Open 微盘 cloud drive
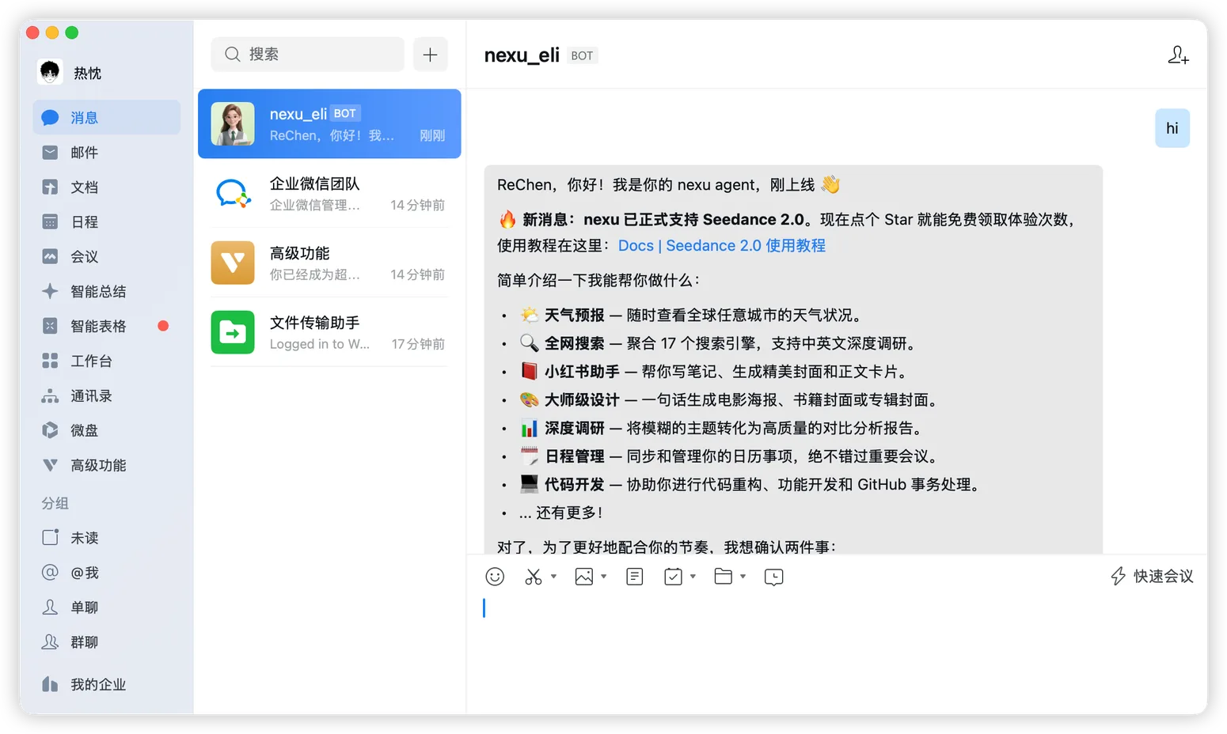This screenshot has height=734, width=1227. coord(85,430)
